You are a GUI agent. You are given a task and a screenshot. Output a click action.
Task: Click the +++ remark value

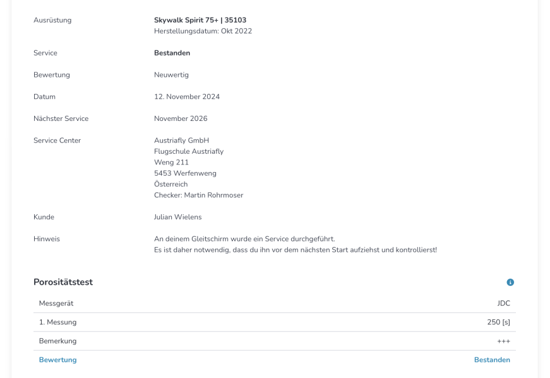point(503,341)
